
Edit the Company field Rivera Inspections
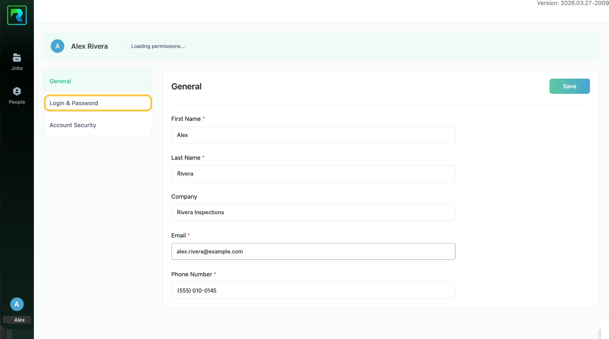(313, 212)
